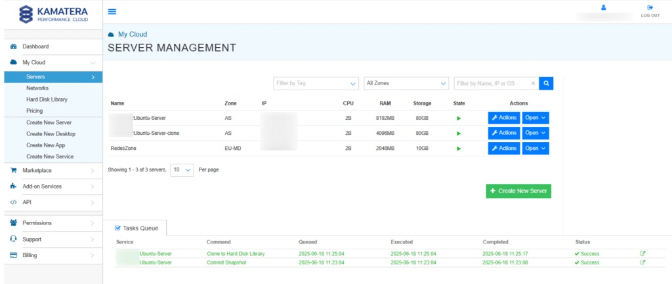Click the Zone column header

tap(230, 103)
